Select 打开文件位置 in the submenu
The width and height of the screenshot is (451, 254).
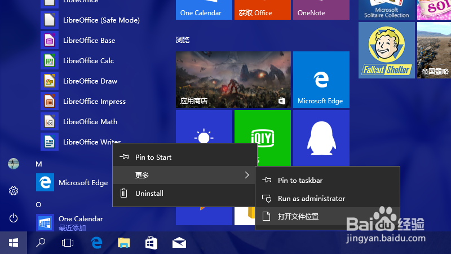328,216
